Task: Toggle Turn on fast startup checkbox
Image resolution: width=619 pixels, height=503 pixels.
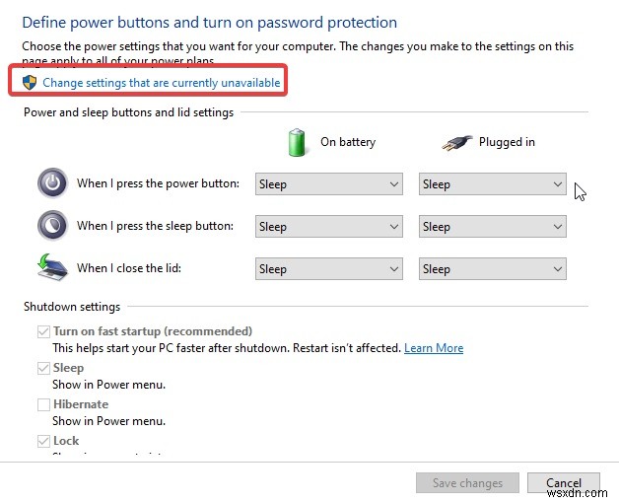Action: pyautogui.click(x=43, y=331)
